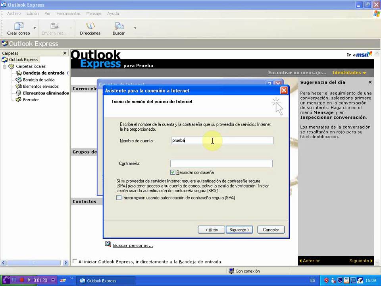Click Outlook Express taskbar button
This screenshot has height=286, width=381.
point(106,281)
